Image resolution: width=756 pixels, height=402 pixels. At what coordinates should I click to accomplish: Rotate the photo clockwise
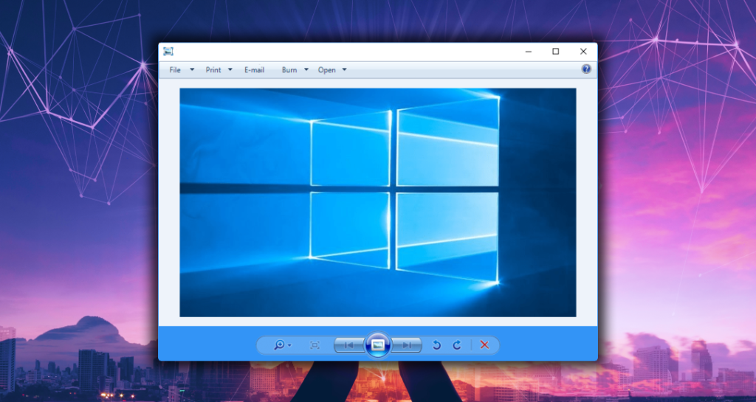coord(457,344)
